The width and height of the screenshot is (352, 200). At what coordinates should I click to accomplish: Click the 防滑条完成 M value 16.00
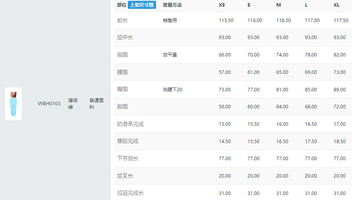pos(282,124)
